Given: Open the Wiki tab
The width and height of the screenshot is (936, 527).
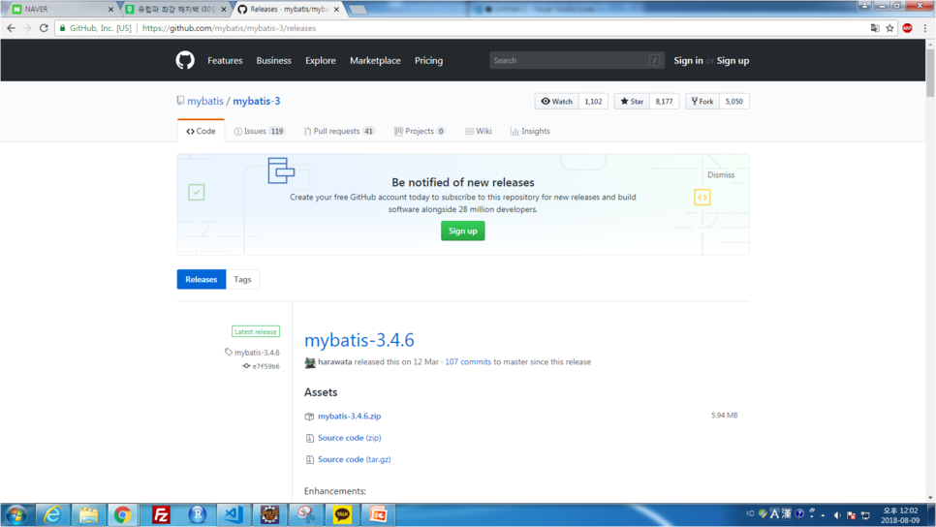Looking at the screenshot, I should click(x=478, y=131).
